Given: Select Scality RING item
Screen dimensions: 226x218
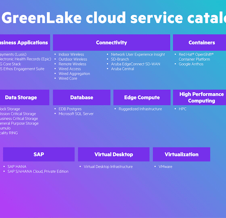Looking at the screenshot, I should (9, 133).
